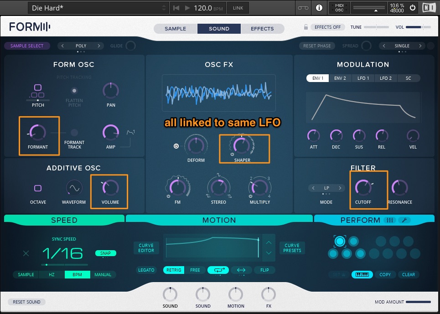Image resolution: width=440 pixels, height=314 pixels.
Task: Select the LFO 2 modulation tab
Action: (386, 78)
